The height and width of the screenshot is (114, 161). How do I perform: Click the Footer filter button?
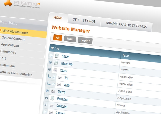tap(85, 41)
